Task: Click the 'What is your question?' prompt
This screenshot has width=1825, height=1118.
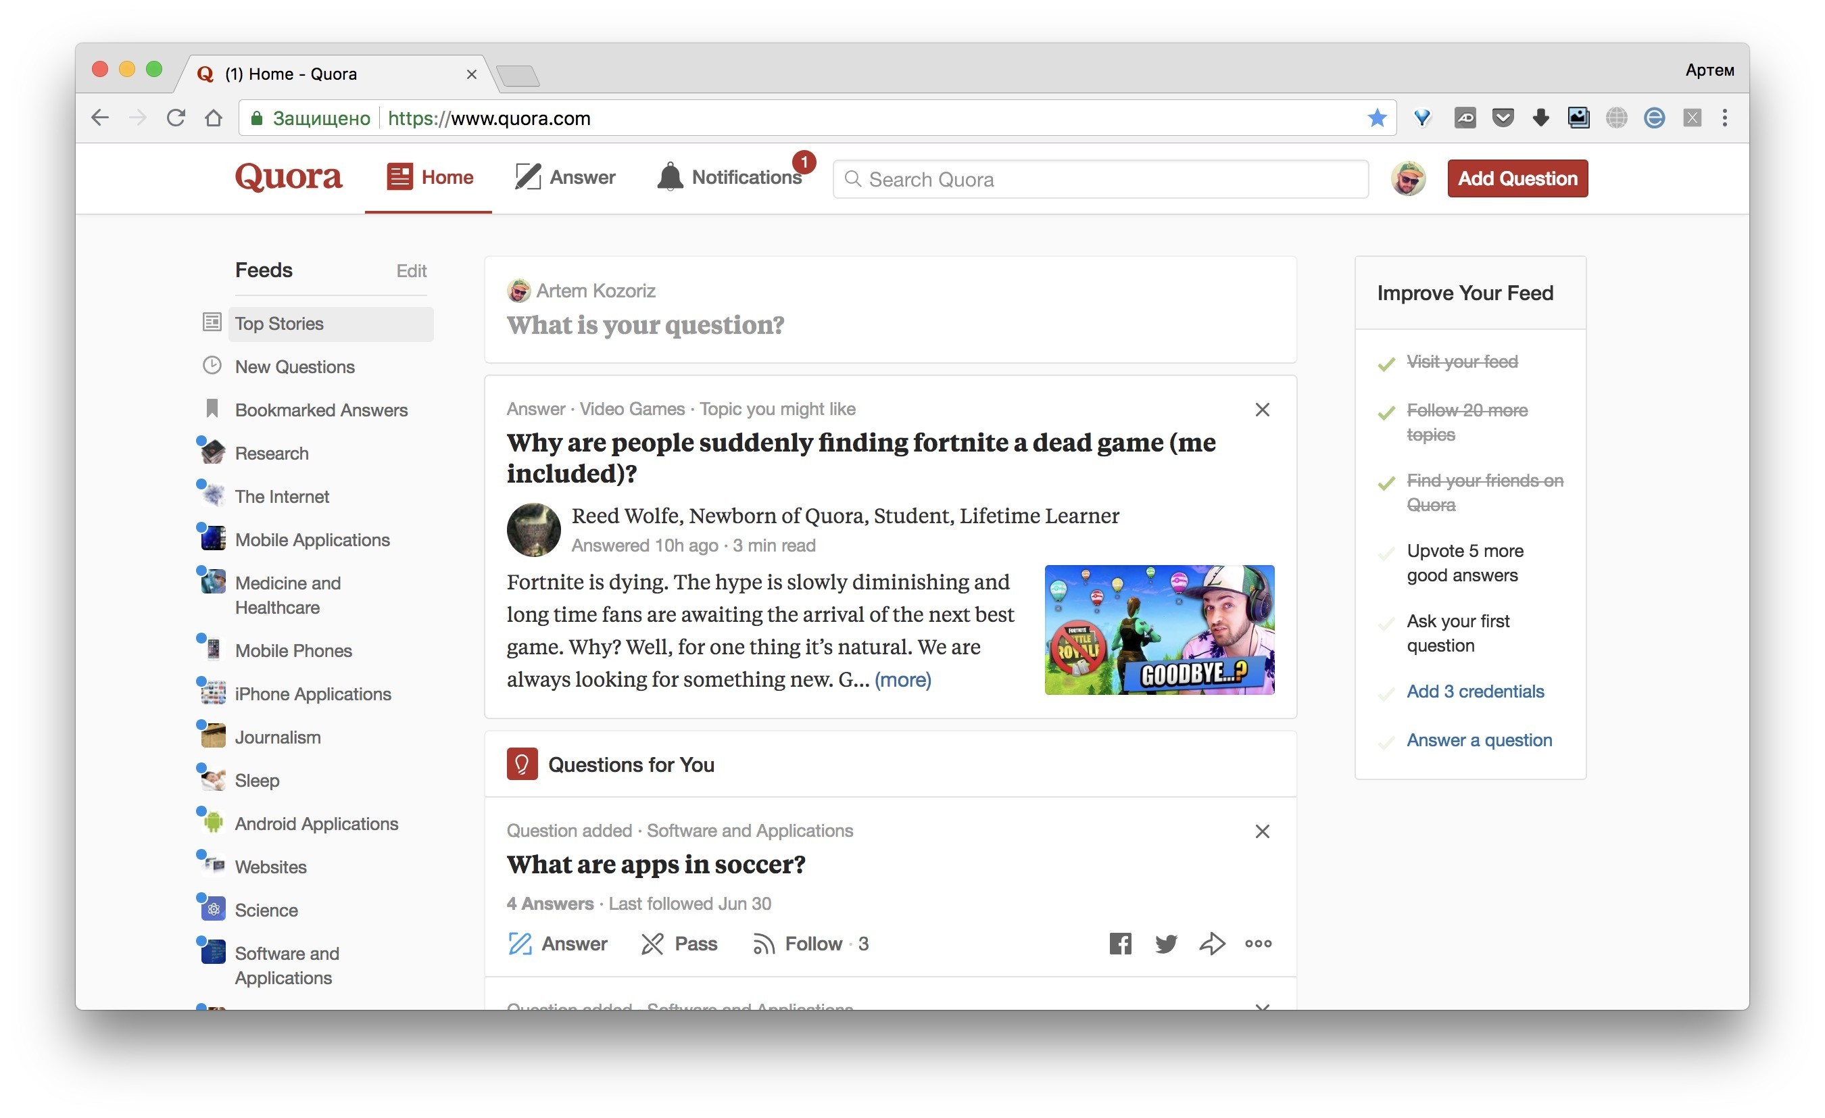Action: point(645,325)
